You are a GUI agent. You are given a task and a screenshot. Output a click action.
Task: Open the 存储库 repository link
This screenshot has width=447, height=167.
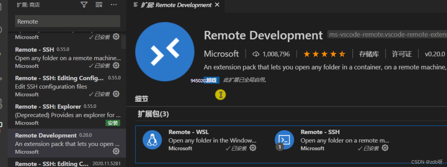click(x=369, y=54)
